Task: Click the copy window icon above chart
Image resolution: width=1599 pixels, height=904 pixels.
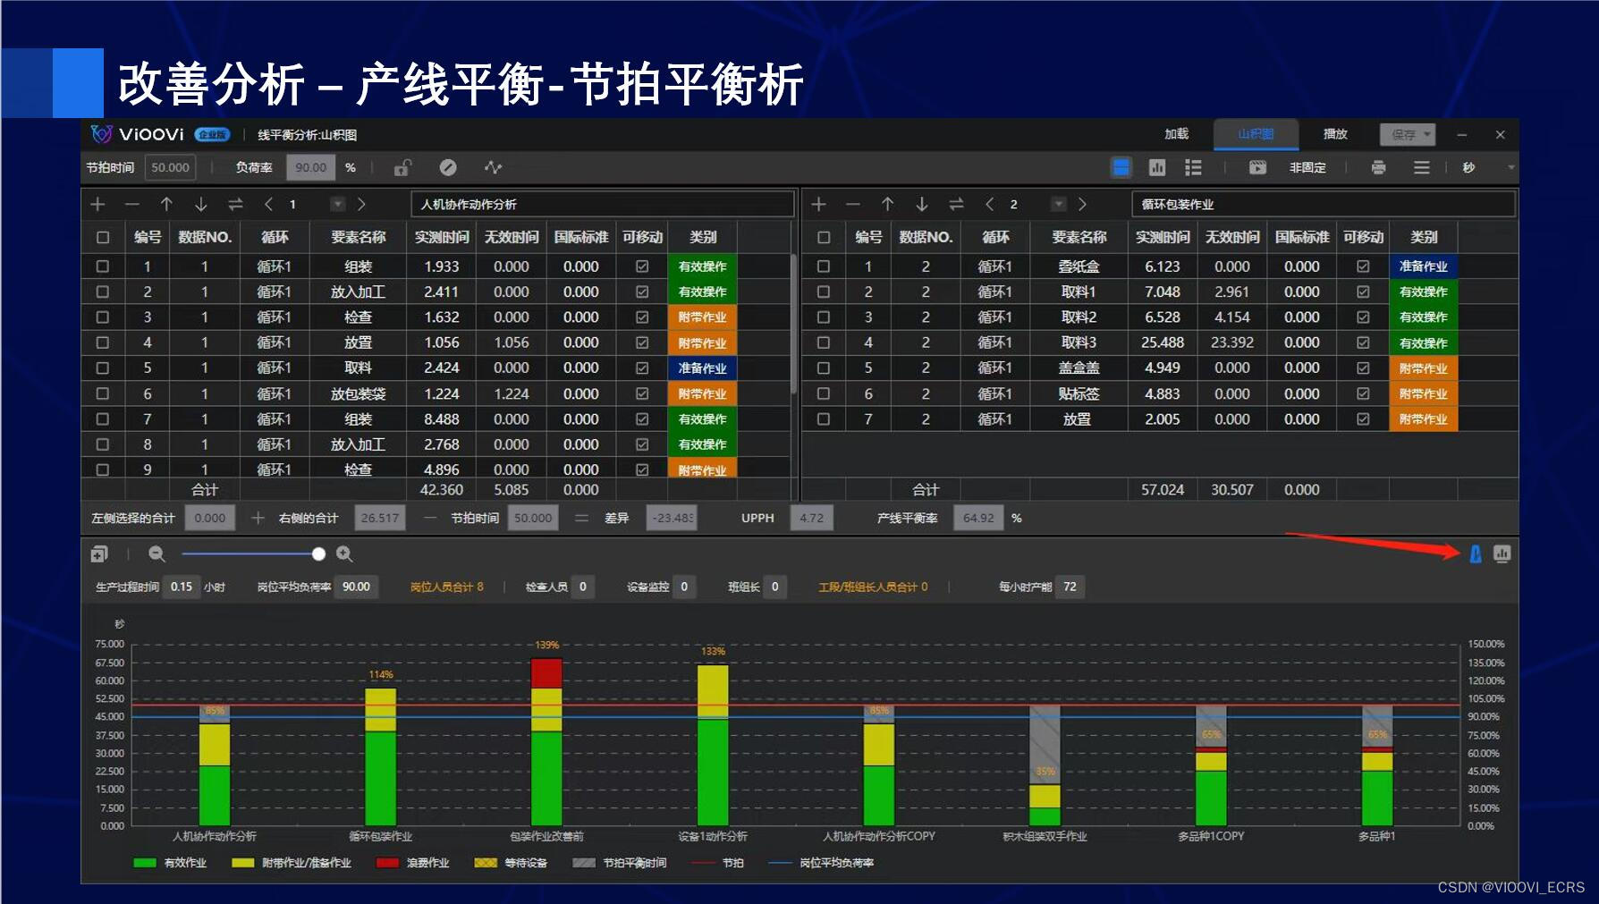Action: pyautogui.click(x=99, y=554)
